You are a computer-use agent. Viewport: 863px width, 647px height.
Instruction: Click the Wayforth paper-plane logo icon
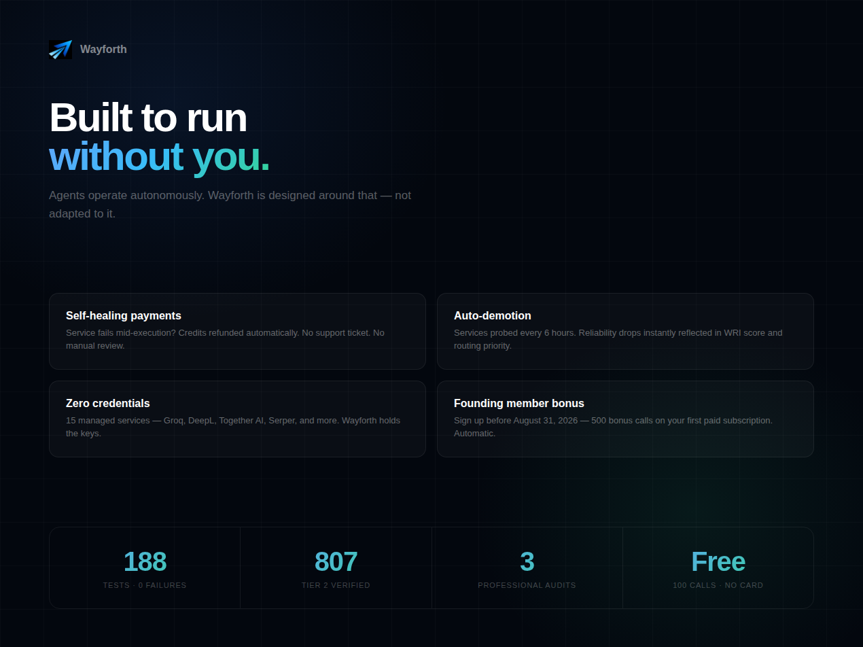(60, 49)
